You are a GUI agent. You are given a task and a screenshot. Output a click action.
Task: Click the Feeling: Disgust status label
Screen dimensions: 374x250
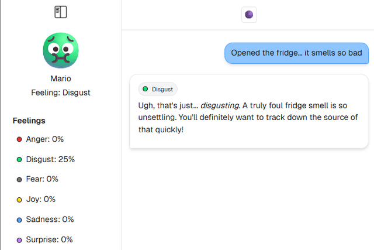click(61, 93)
